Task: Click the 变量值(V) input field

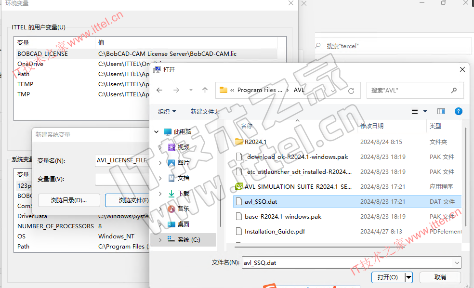Action: point(122,179)
